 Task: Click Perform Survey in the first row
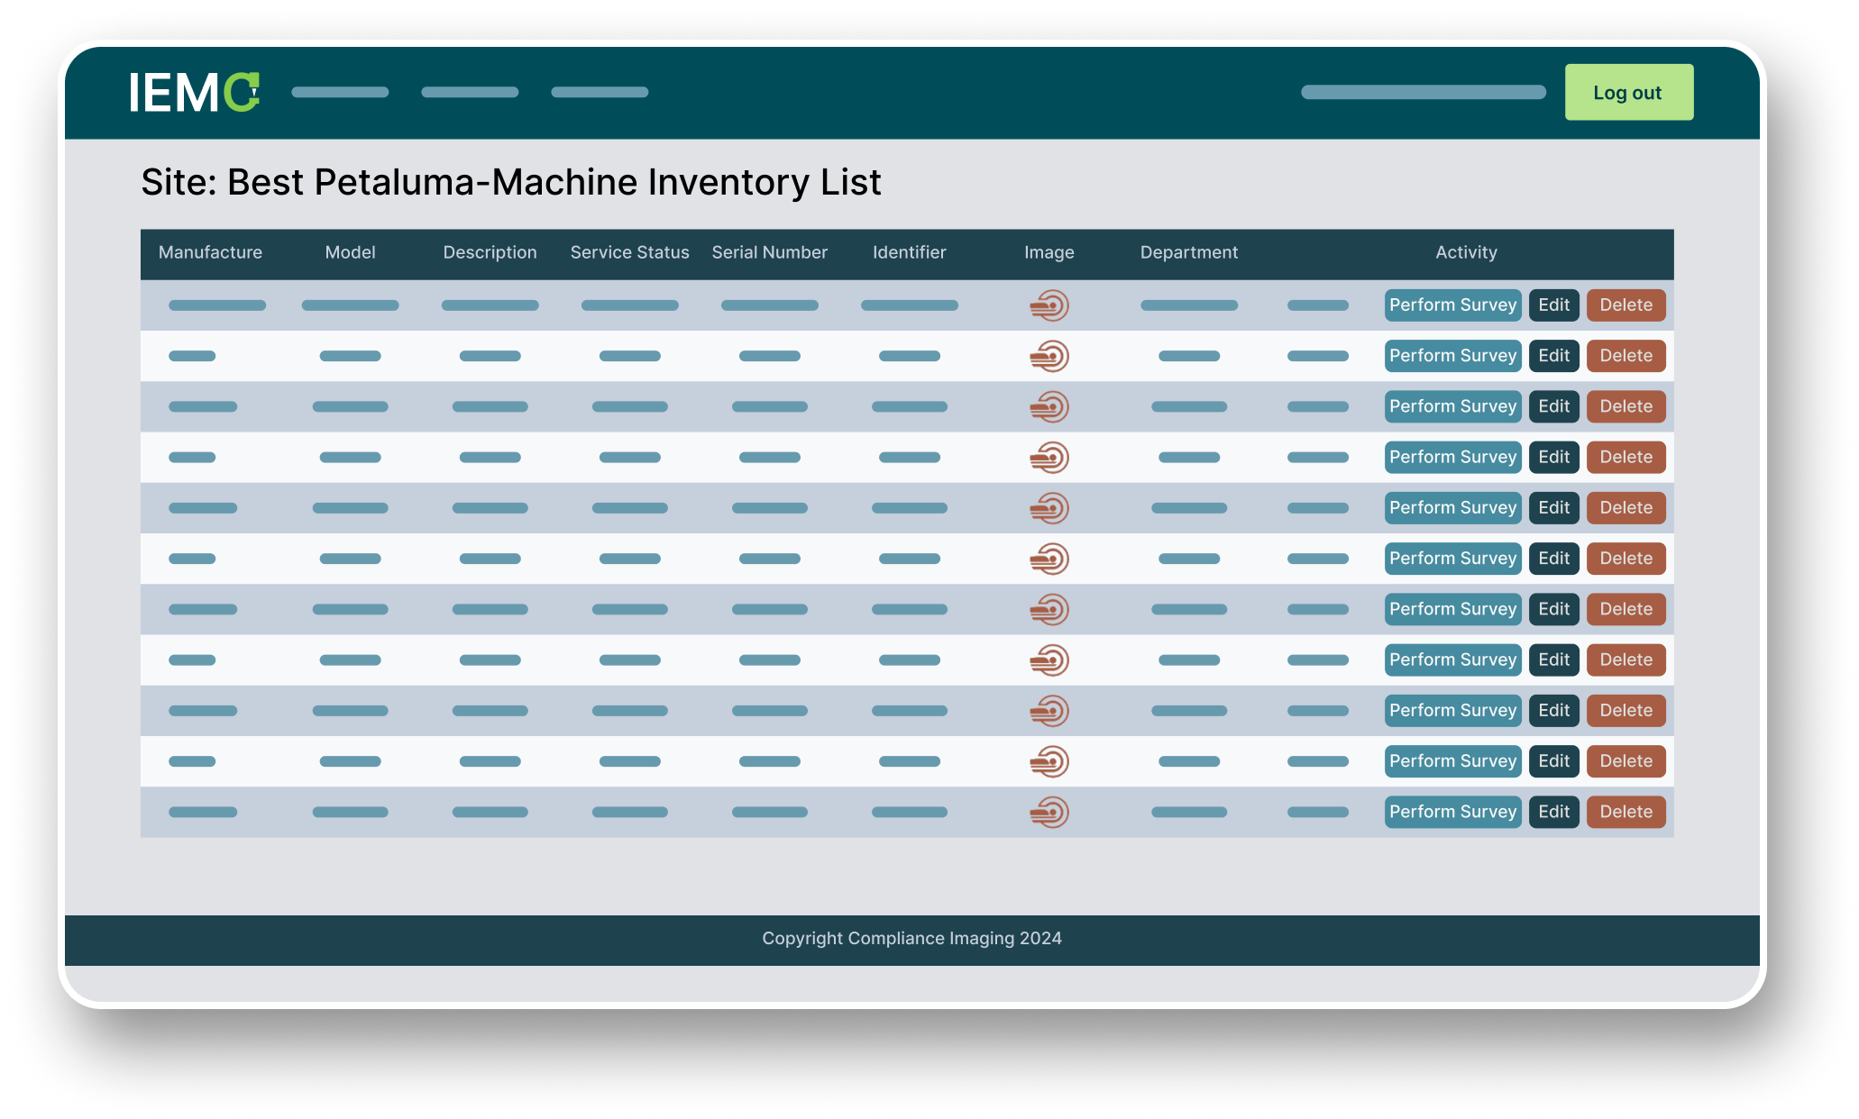(x=1452, y=305)
